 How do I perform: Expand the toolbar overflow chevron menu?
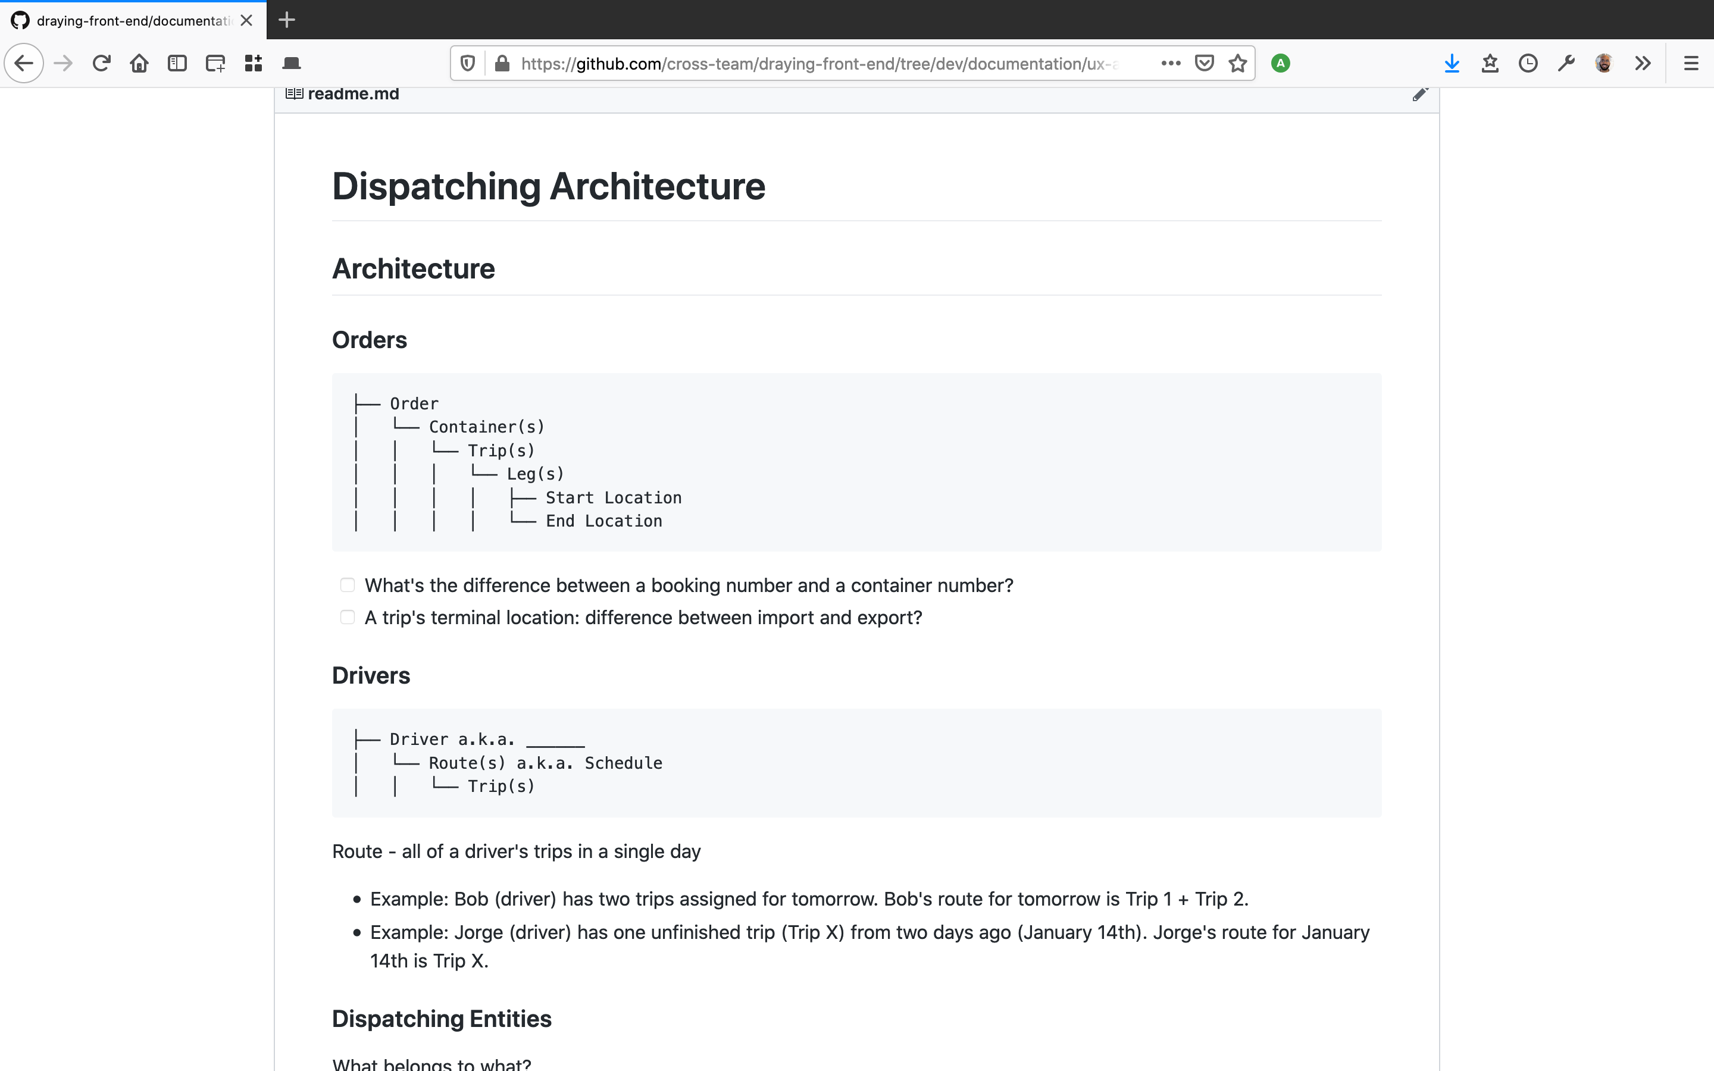(1643, 64)
